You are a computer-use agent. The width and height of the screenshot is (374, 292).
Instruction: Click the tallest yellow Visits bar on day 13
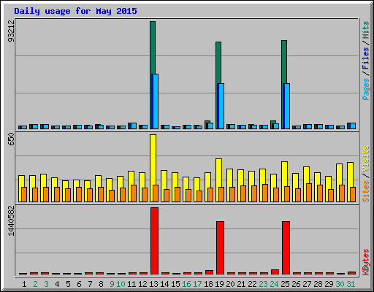click(x=153, y=160)
